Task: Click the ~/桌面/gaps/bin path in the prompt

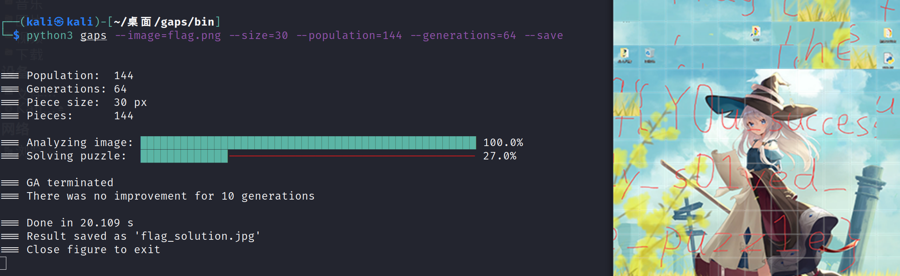Action: (x=164, y=22)
